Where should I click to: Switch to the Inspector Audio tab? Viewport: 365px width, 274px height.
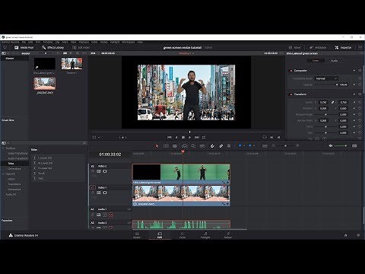(334, 61)
